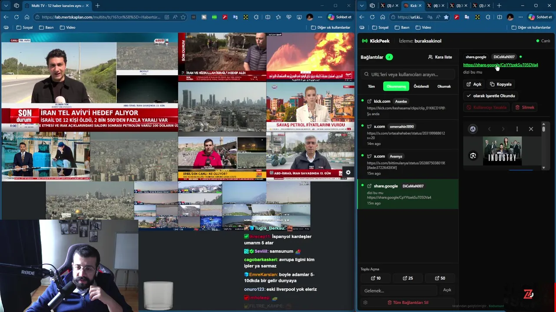
Task: Open Video bookmarks folder in left browser
Action: [x=67, y=27]
